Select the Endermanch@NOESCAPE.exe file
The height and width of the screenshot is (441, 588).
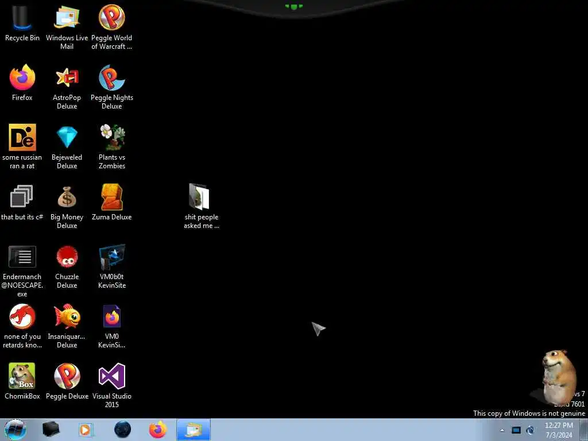tap(22, 271)
